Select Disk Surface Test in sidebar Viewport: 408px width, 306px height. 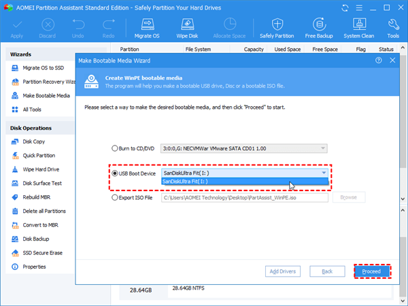[x=42, y=183]
